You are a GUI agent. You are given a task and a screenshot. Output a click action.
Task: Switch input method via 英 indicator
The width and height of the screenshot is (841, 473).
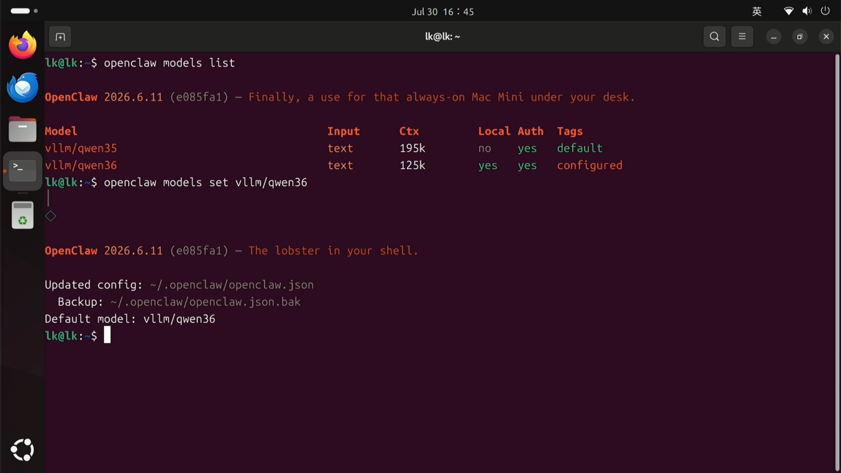[x=757, y=11]
